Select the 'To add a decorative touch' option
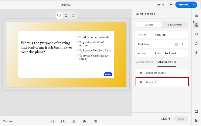This screenshot has width=201, height=126. (77, 37)
